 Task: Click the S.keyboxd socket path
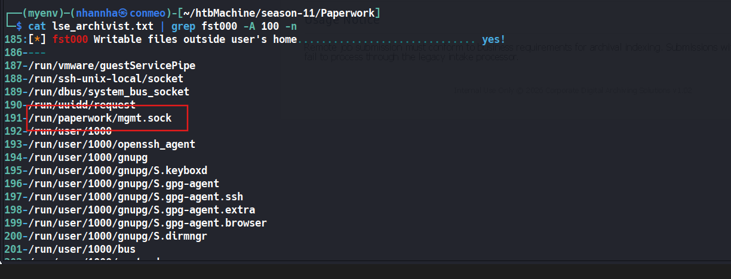118,170
